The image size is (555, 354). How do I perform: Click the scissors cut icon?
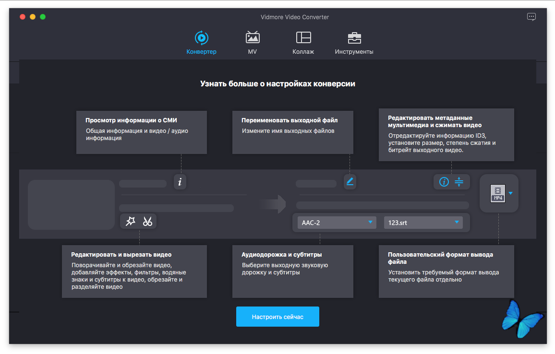(x=147, y=221)
